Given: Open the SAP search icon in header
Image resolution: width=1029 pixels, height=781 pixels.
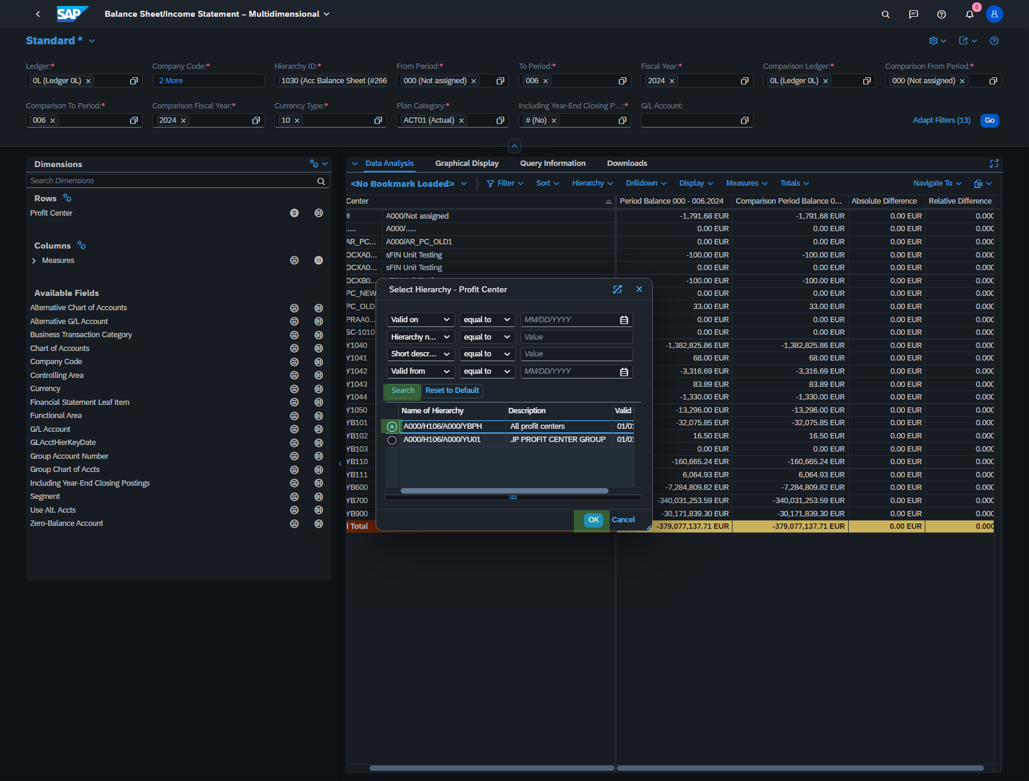Looking at the screenshot, I should (x=885, y=14).
